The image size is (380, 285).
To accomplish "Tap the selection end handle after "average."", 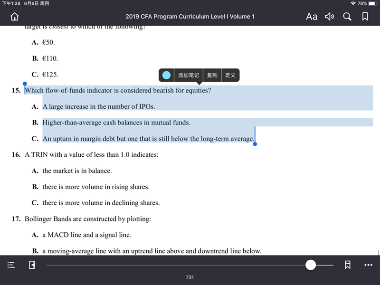I will click(x=255, y=144).
